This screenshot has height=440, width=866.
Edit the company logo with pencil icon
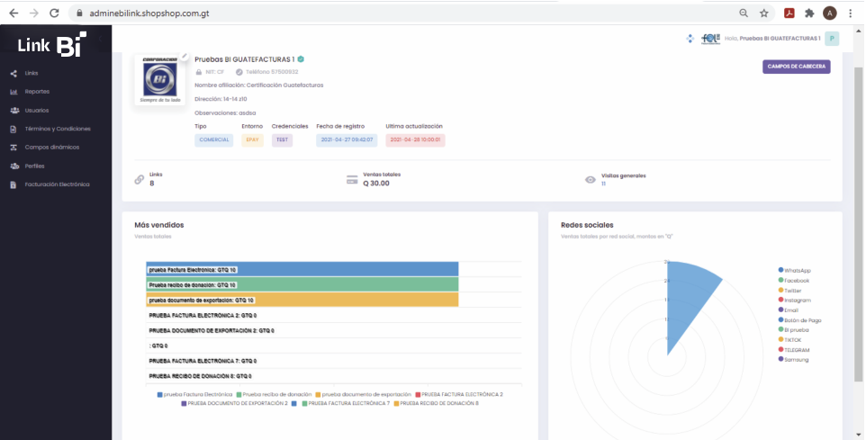[184, 57]
